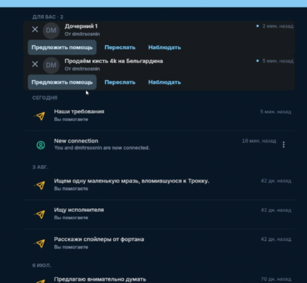Screen dimensions: 307x283
Task: Click unread dot beside 5 мин. назад card
Action: tap(257, 61)
